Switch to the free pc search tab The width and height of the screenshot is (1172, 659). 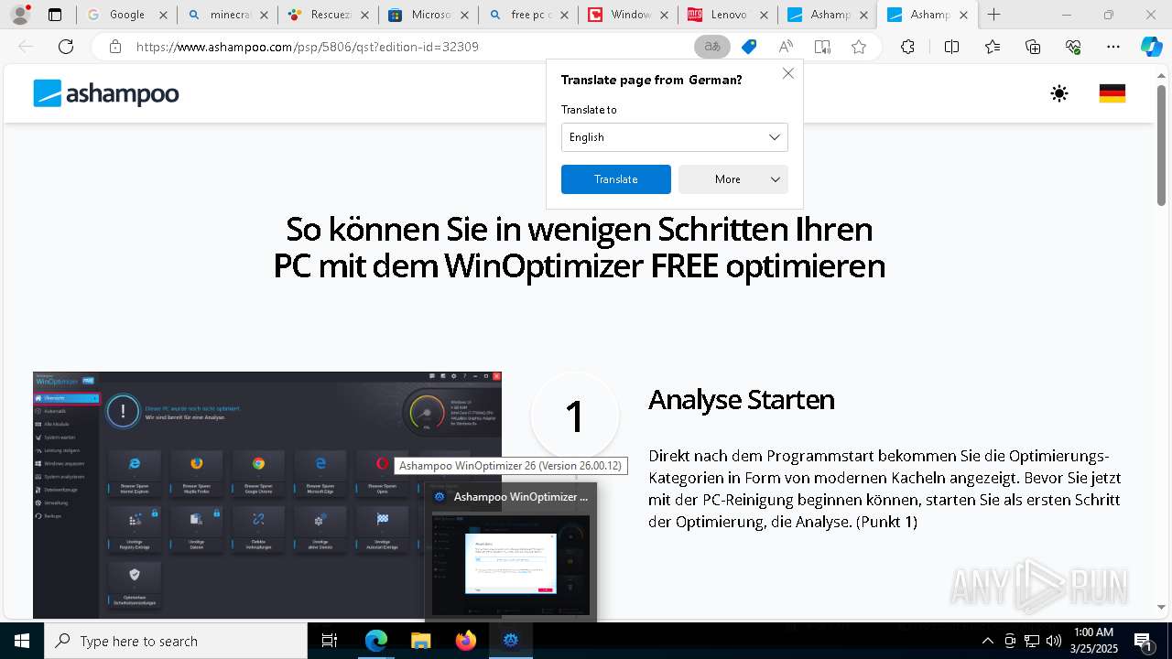529,15
